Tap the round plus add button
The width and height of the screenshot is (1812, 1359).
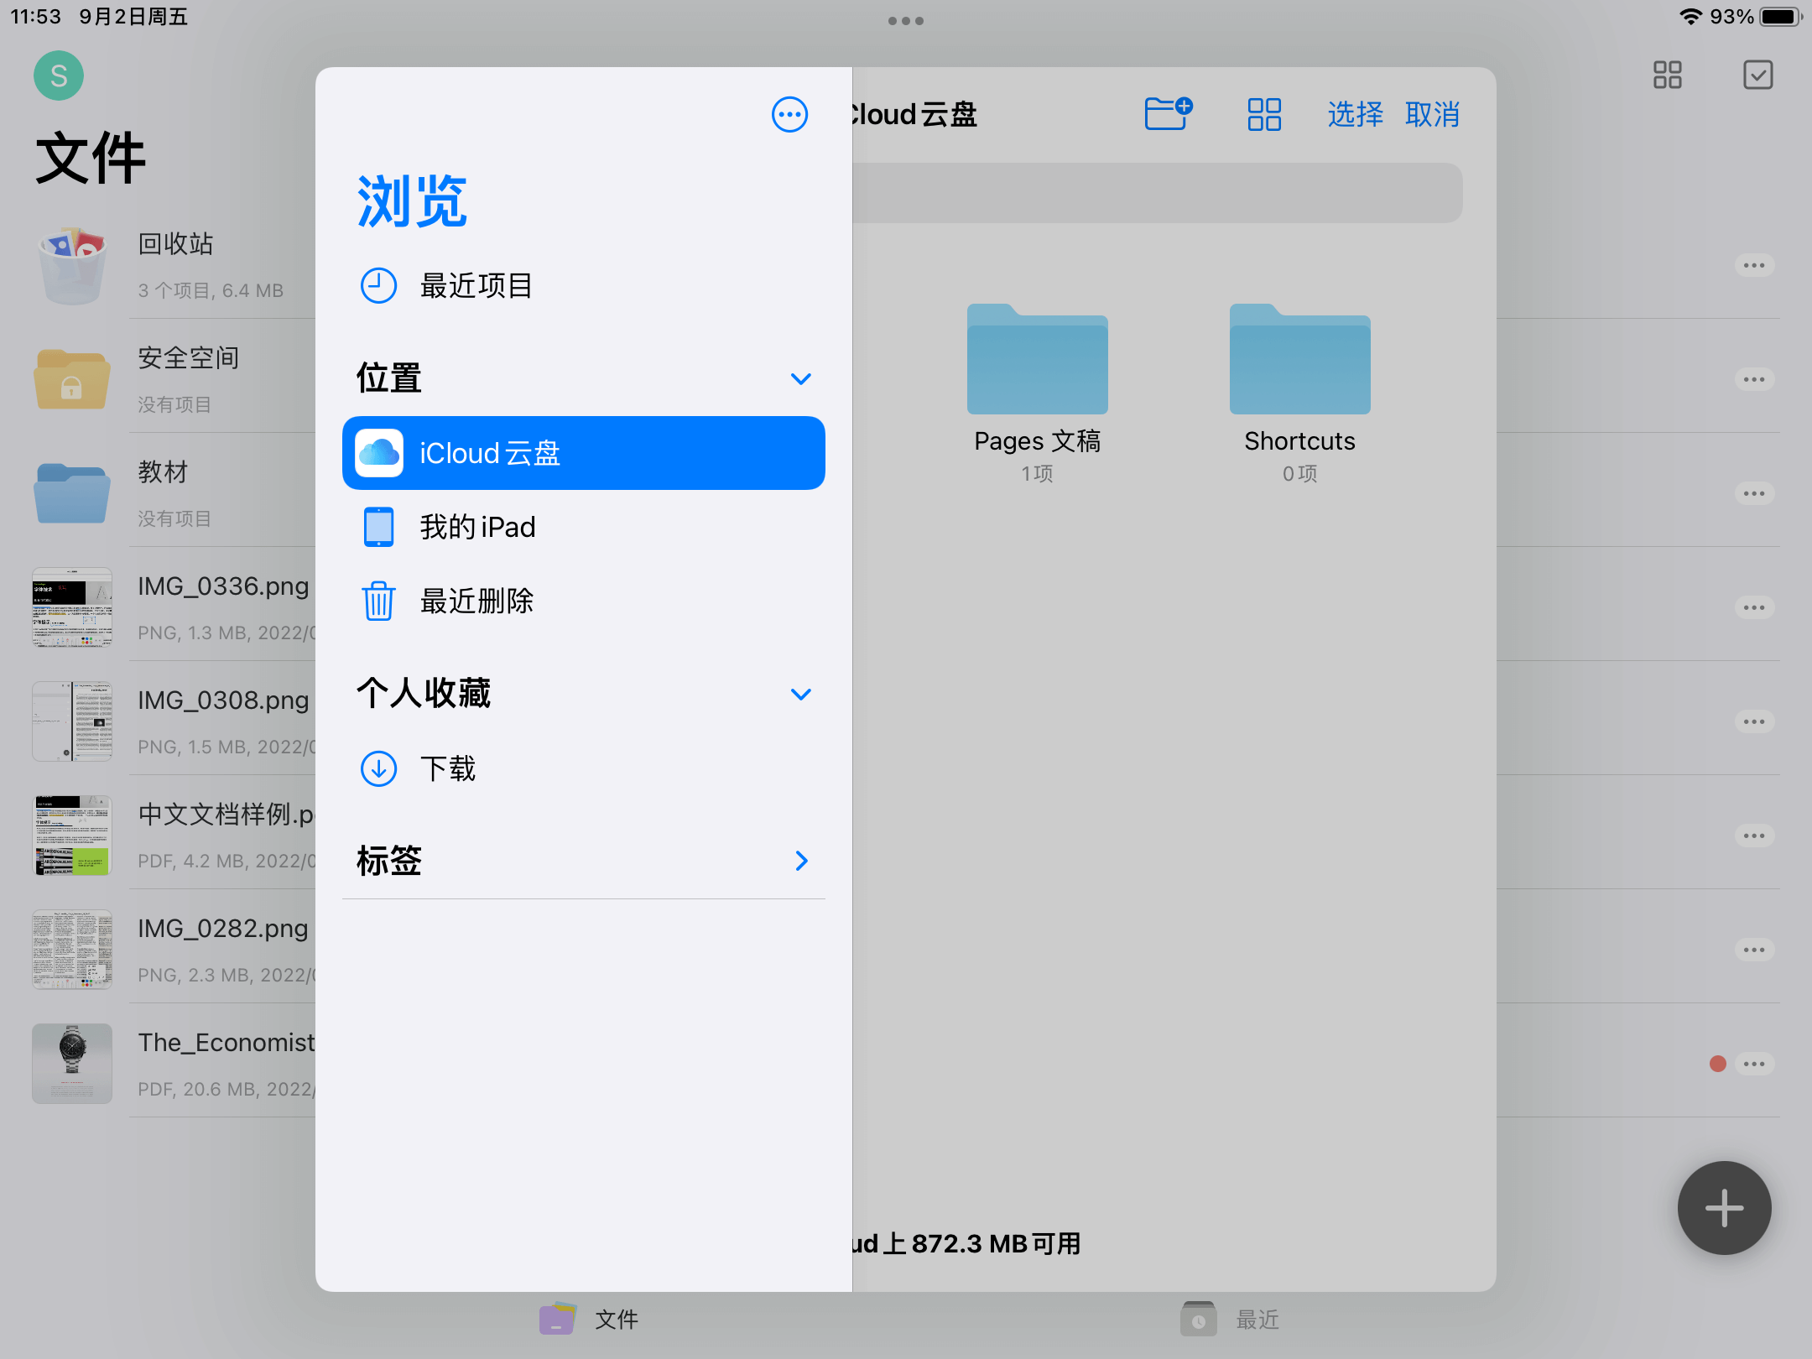(x=1724, y=1208)
